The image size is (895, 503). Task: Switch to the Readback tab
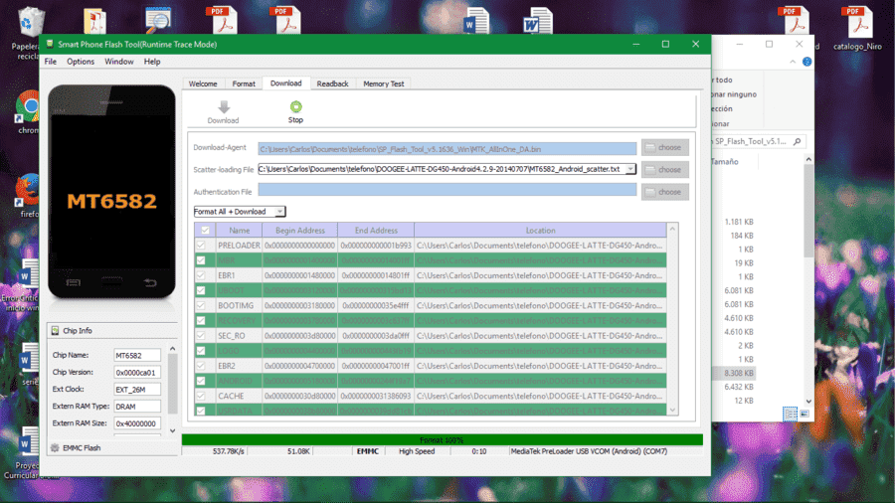[x=332, y=84]
